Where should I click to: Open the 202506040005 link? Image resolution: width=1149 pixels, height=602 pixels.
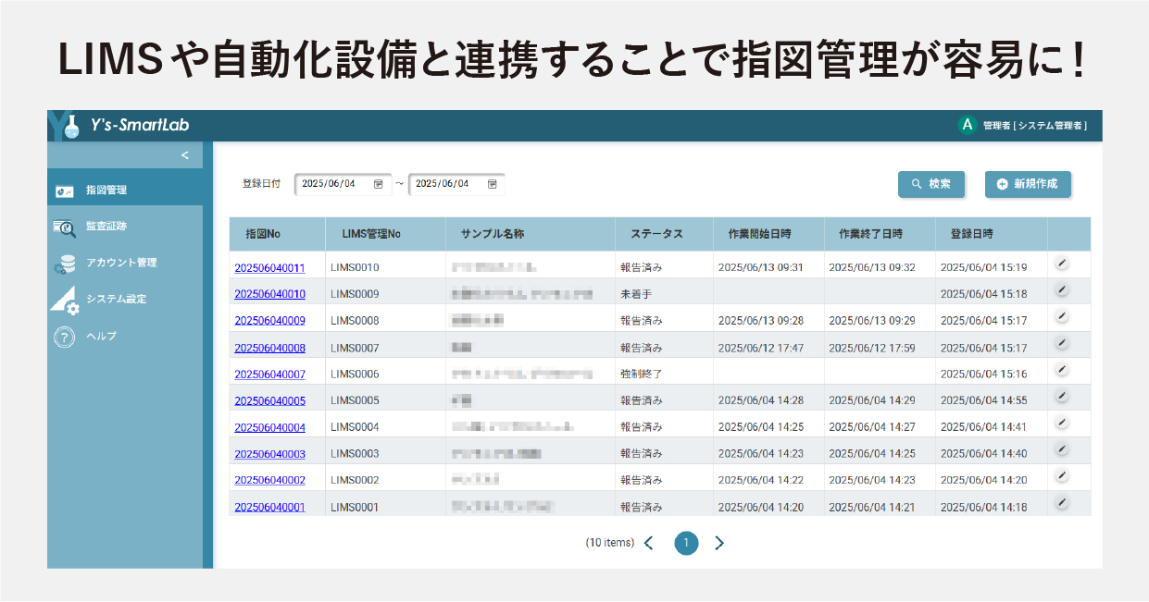(269, 401)
